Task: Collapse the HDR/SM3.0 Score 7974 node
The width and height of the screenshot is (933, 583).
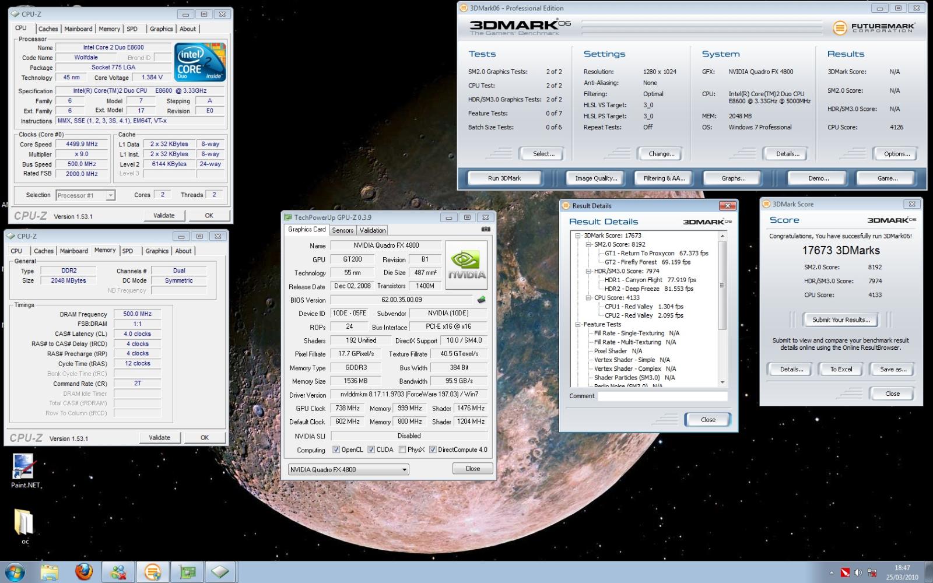Action: 588,271
